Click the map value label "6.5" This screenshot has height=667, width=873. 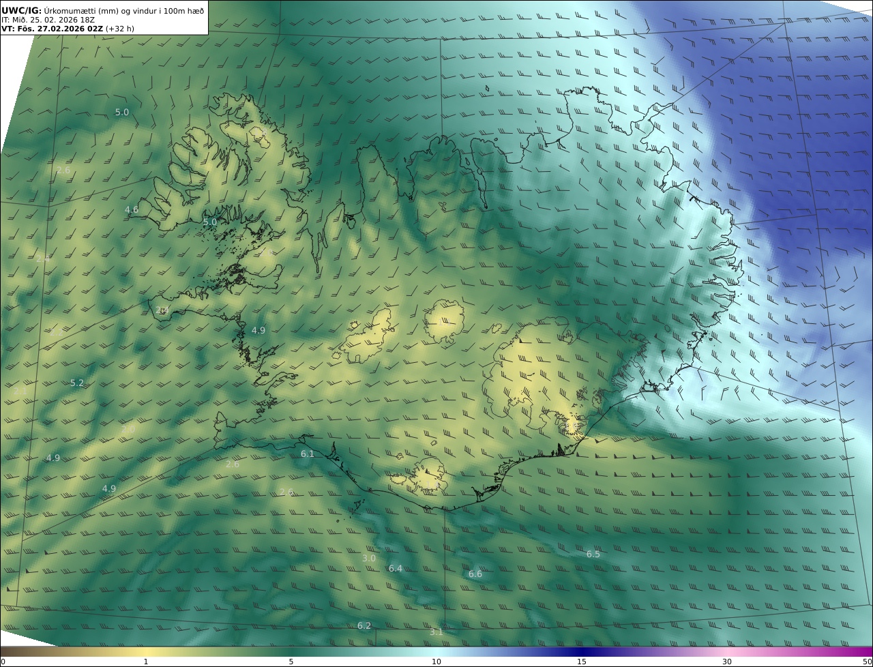point(593,554)
